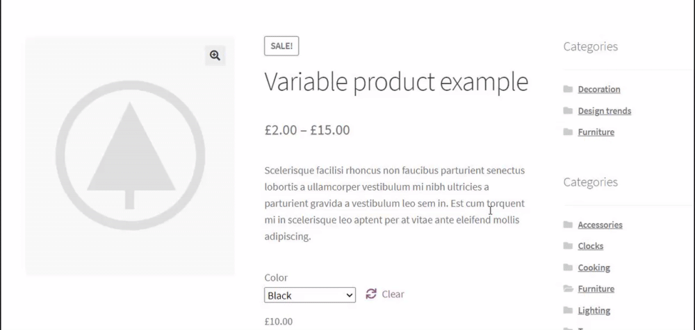View the Lighting category
The height and width of the screenshot is (330, 695).
click(594, 311)
